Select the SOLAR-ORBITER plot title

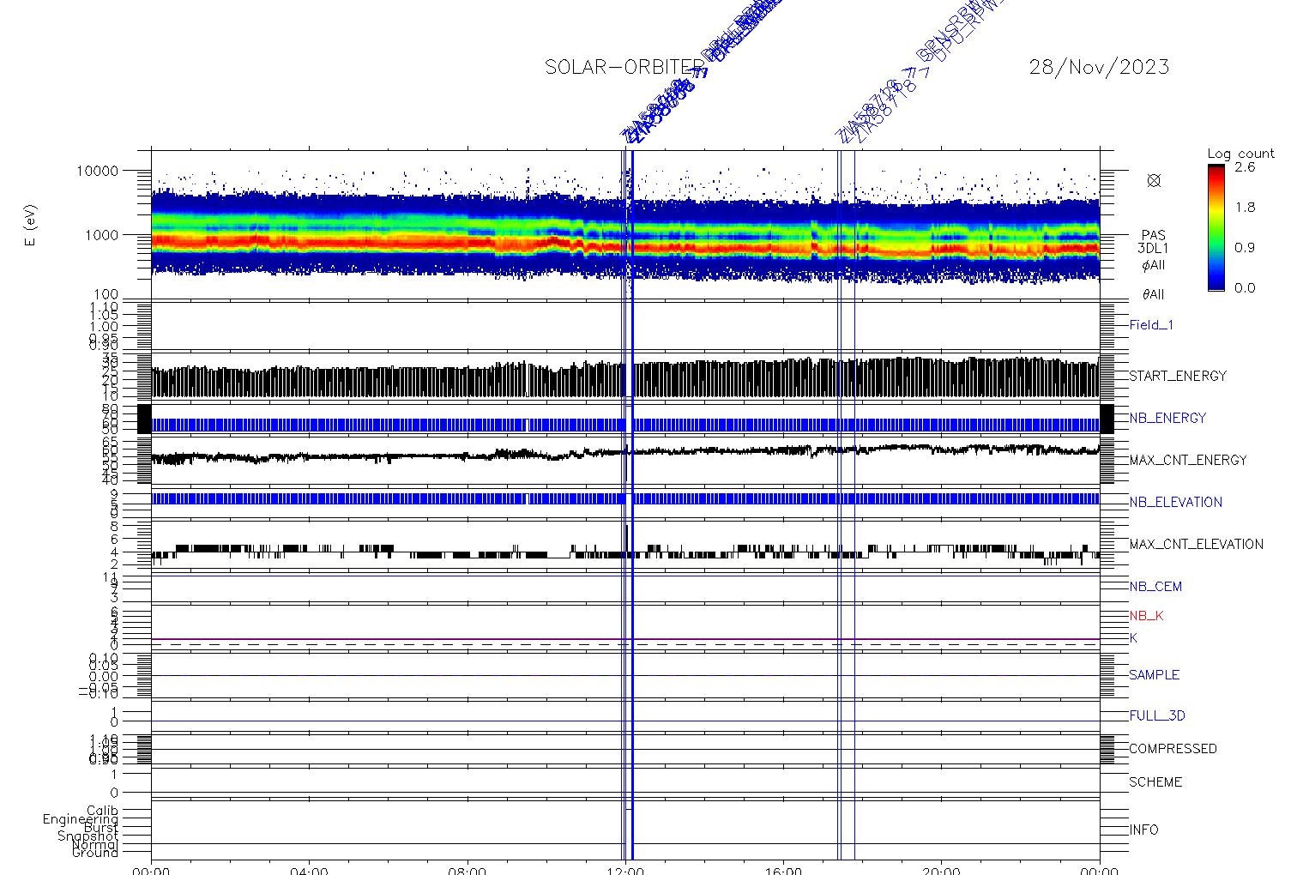coord(624,67)
